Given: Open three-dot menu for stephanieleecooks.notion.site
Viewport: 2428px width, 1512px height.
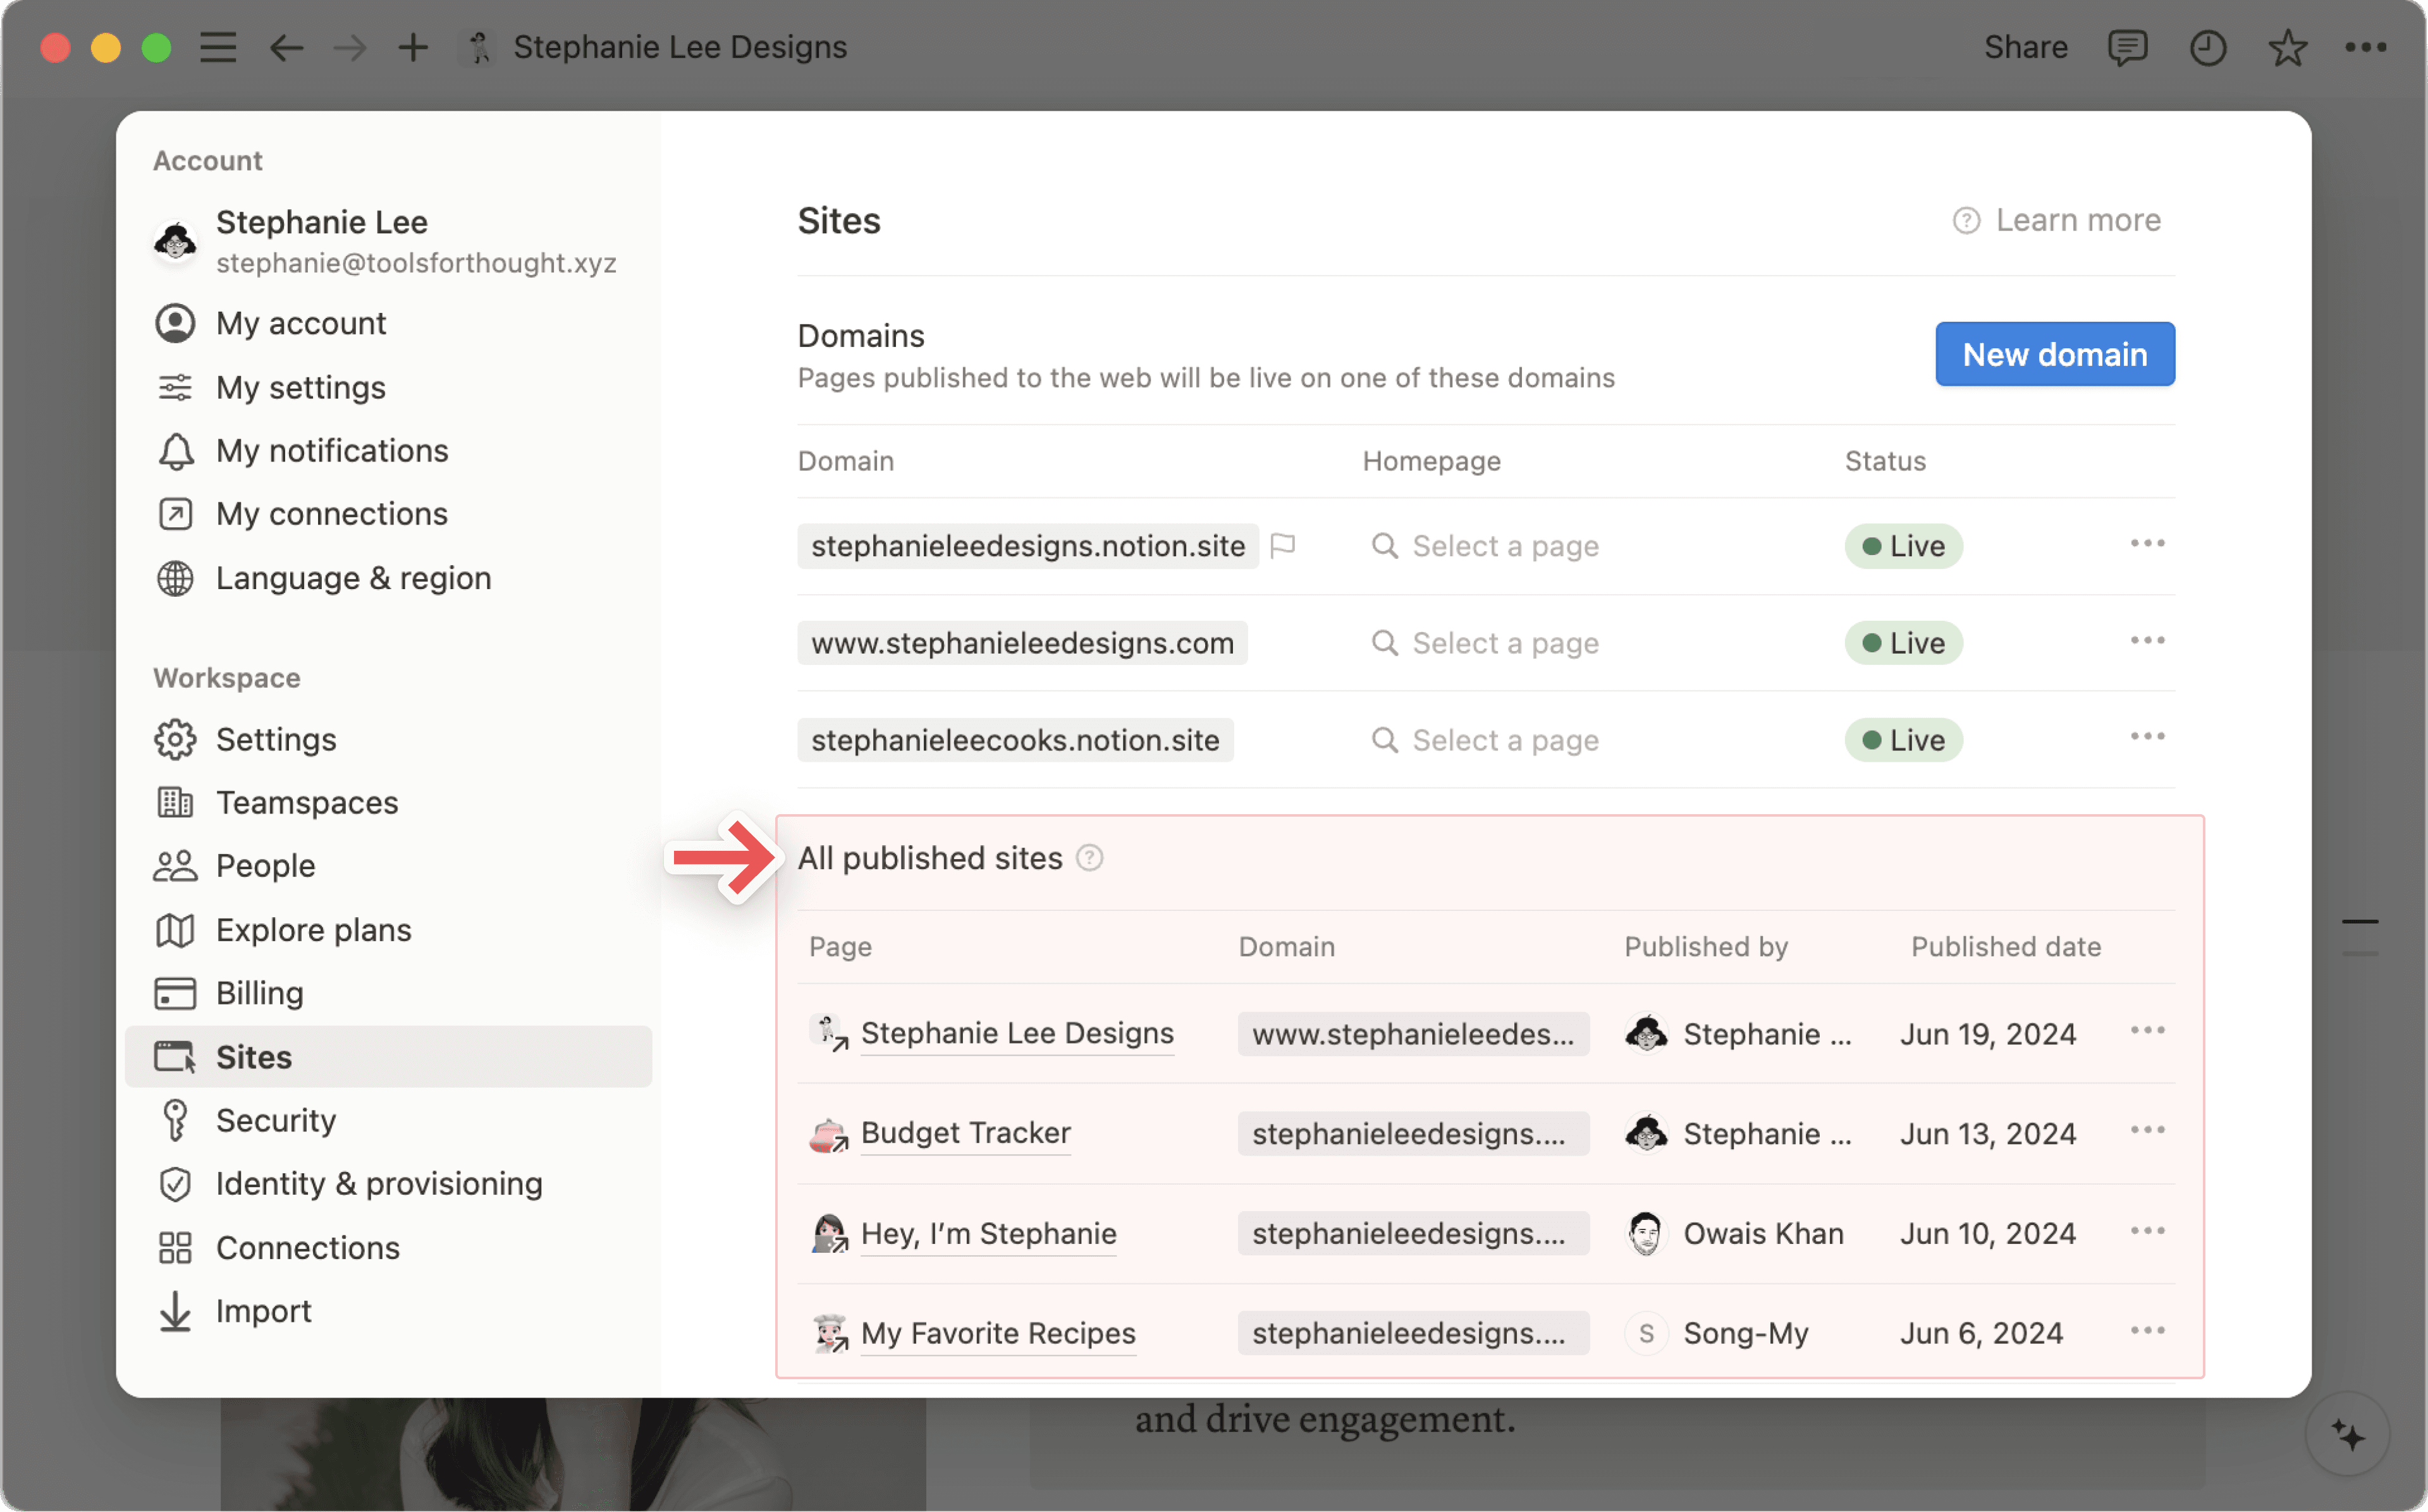Looking at the screenshot, I should [2147, 737].
